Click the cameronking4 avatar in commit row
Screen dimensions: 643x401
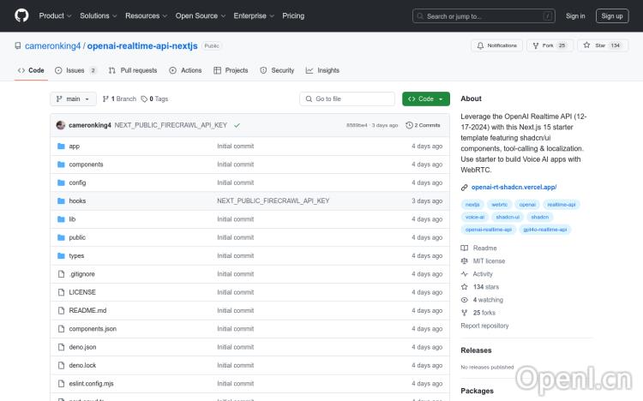pos(60,125)
